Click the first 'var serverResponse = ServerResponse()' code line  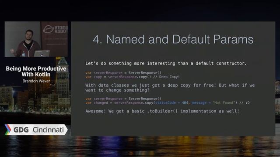tap(123, 73)
